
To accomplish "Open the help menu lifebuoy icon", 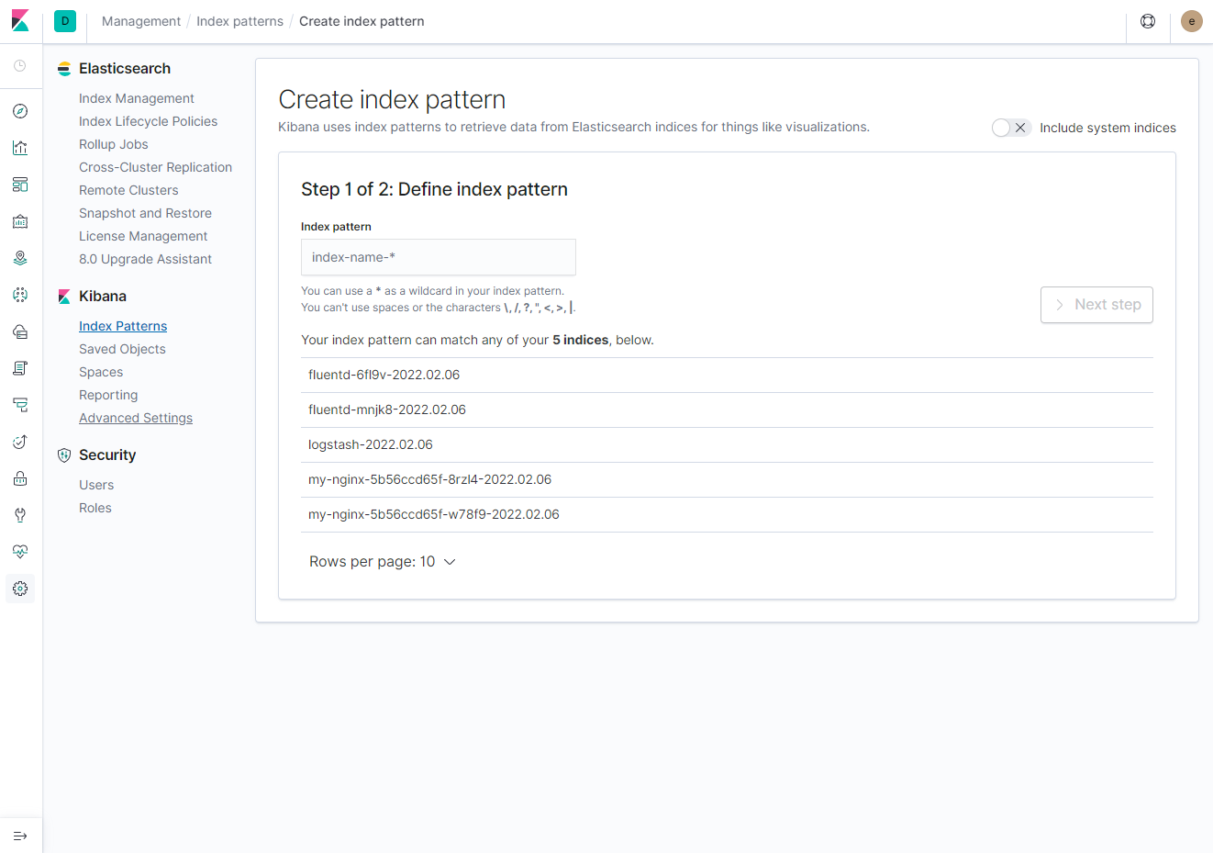I will click(x=1148, y=21).
